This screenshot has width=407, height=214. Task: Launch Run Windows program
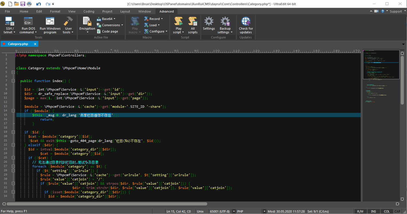point(50,22)
